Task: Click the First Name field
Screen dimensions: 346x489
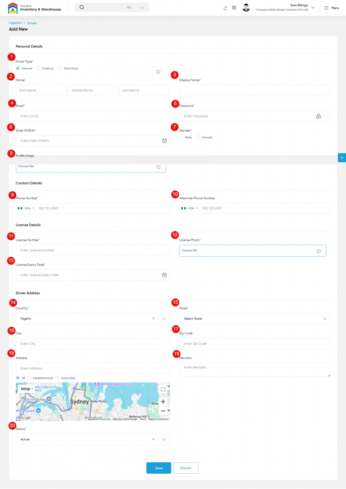Action: [42, 90]
